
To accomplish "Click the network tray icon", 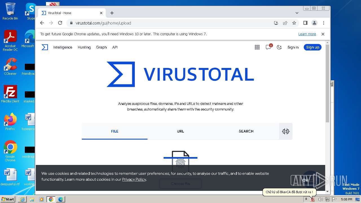I will (x=327, y=199).
